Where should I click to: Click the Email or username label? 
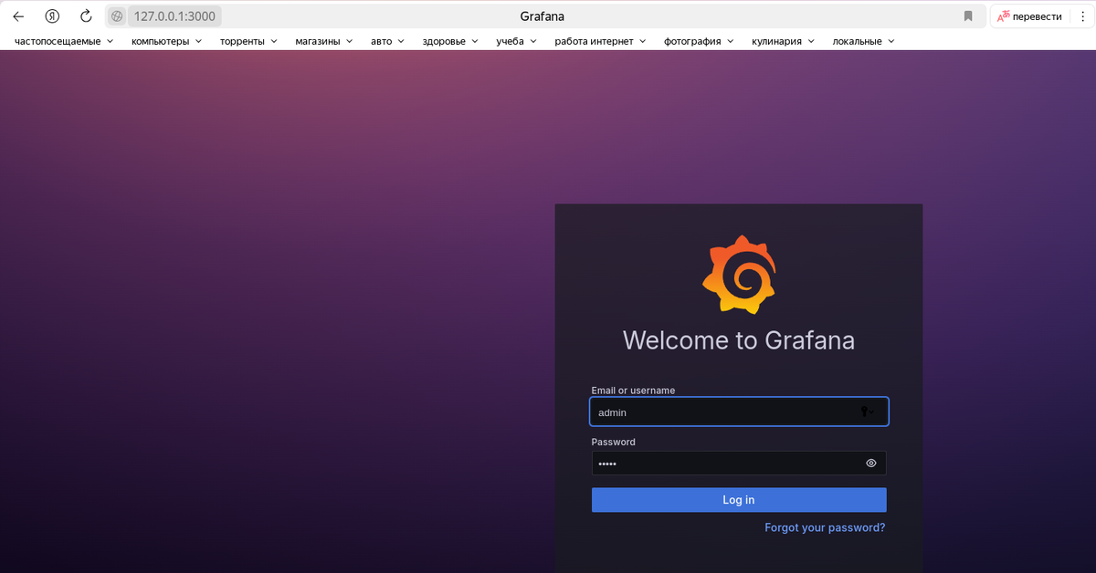(x=633, y=391)
